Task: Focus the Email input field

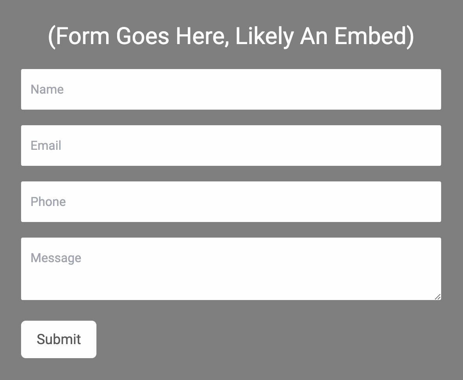Action: [231, 146]
